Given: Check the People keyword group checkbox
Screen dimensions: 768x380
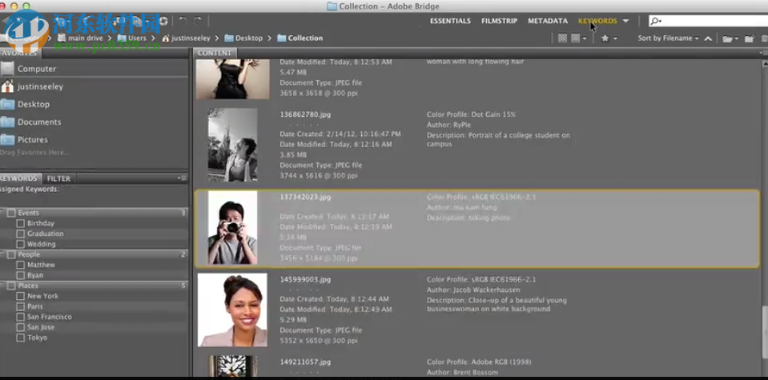Looking at the screenshot, I should pos(11,255).
